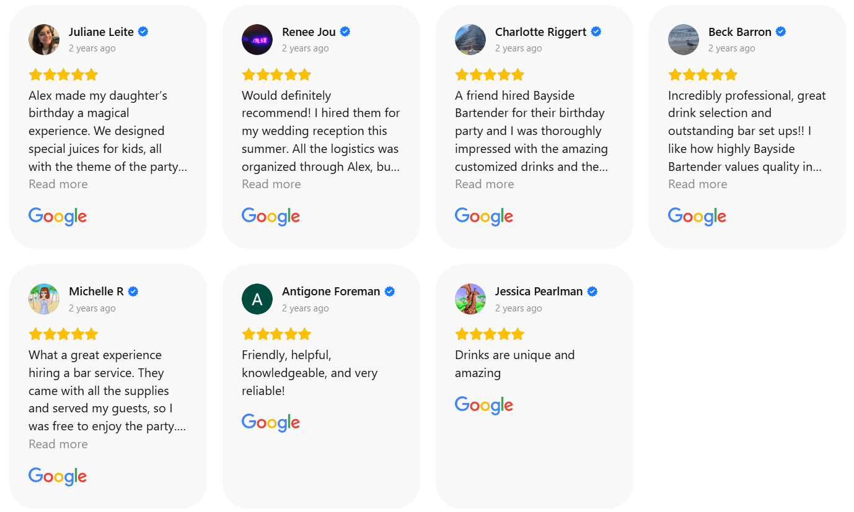Click the Google logo in Juliane Leite's review
The image size is (854, 512).
[58, 216]
